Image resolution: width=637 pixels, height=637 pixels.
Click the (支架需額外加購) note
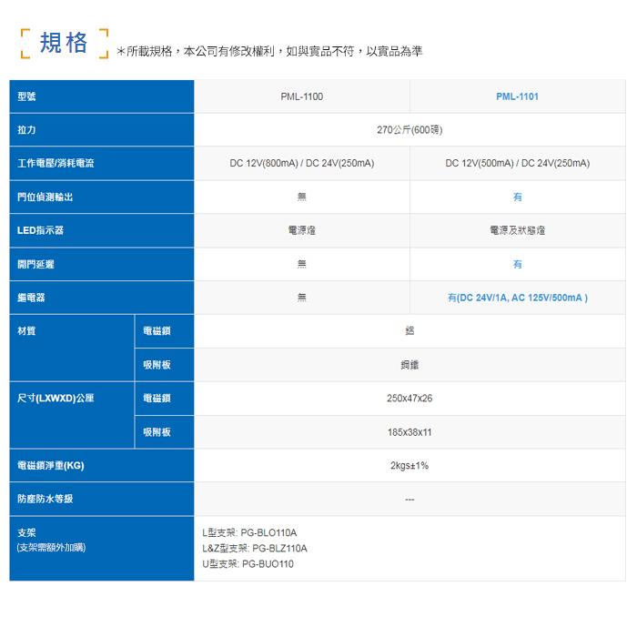[x=51, y=548]
